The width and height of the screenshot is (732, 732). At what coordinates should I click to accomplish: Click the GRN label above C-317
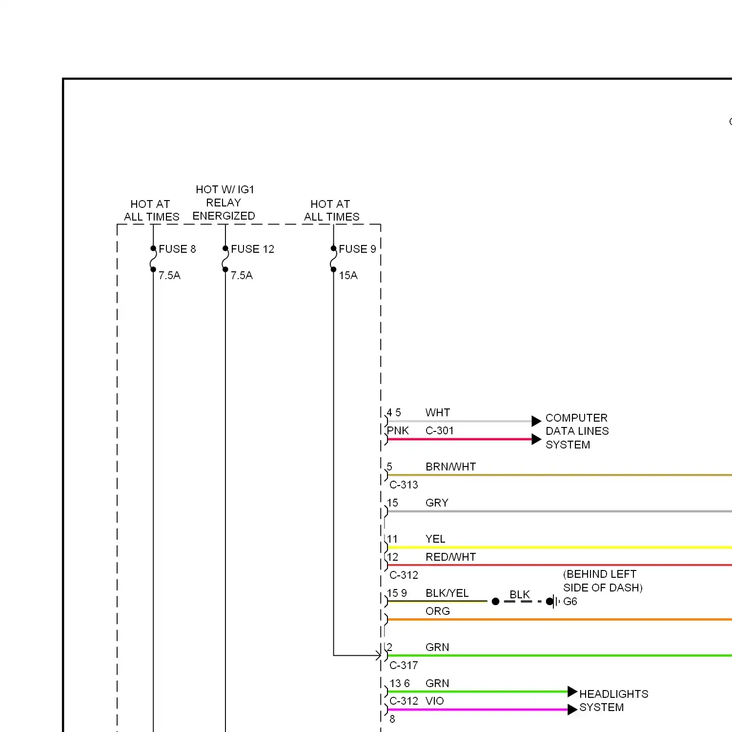tap(437, 647)
